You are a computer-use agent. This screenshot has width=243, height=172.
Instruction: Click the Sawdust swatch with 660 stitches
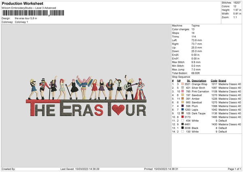(x=183, y=103)
